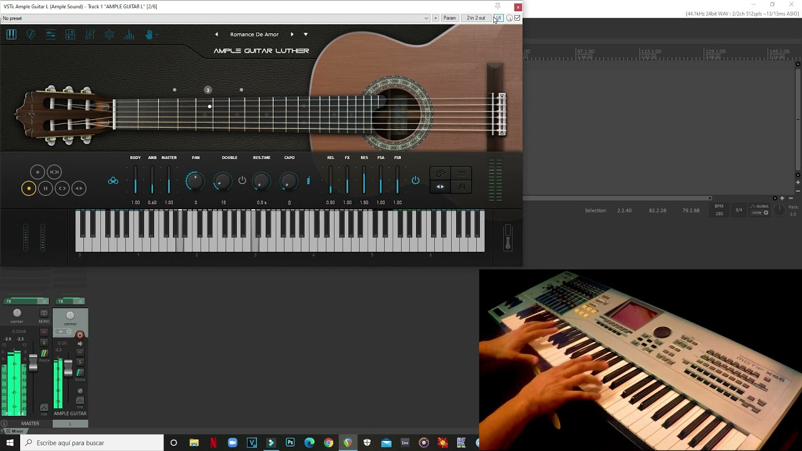
Task: Open the 2 in 2 out routing button
Action: tap(476, 18)
